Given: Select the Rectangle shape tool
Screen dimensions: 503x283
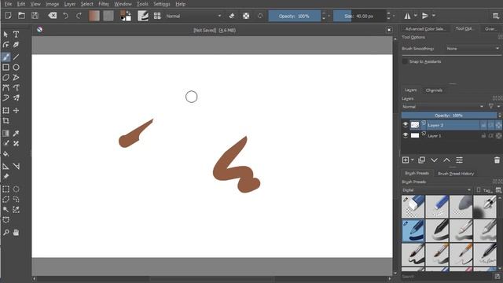Looking at the screenshot, I should pos(6,68).
